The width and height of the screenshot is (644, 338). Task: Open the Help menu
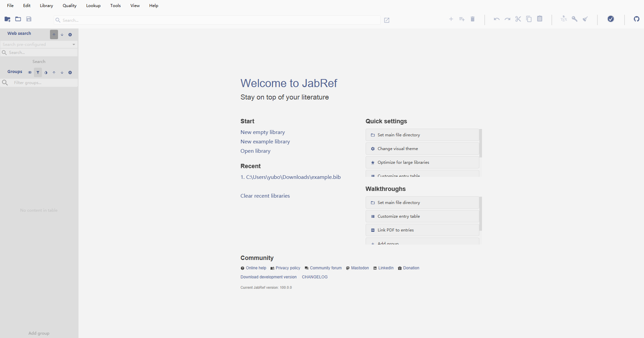click(x=154, y=5)
